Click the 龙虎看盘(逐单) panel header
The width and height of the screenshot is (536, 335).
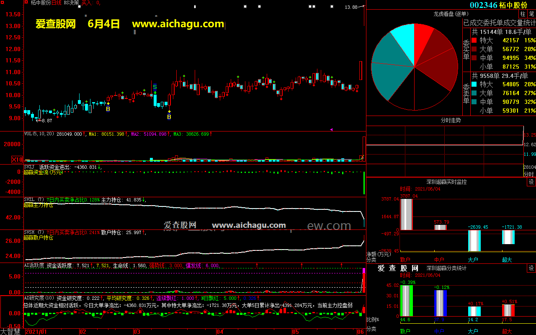click(451, 14)
